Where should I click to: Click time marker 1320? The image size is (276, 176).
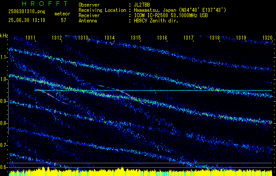point(267,37)
